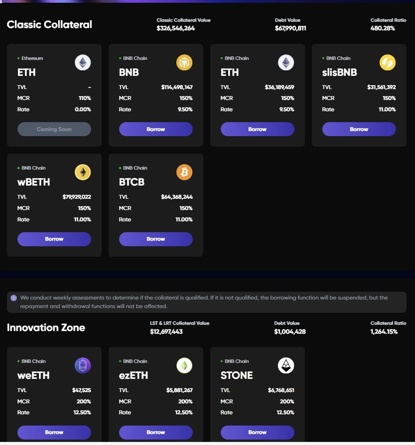Image resolution: width=415 pixels, height=445 pixels.
Task: Click the Coming Soon button on the Ethereum ETH card
Action: click(x=54, y=129)
